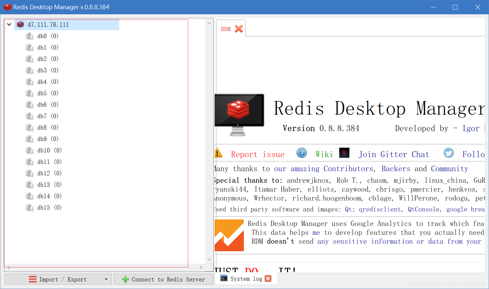
Task: Open the Contributors link
Action: [348, 169]
